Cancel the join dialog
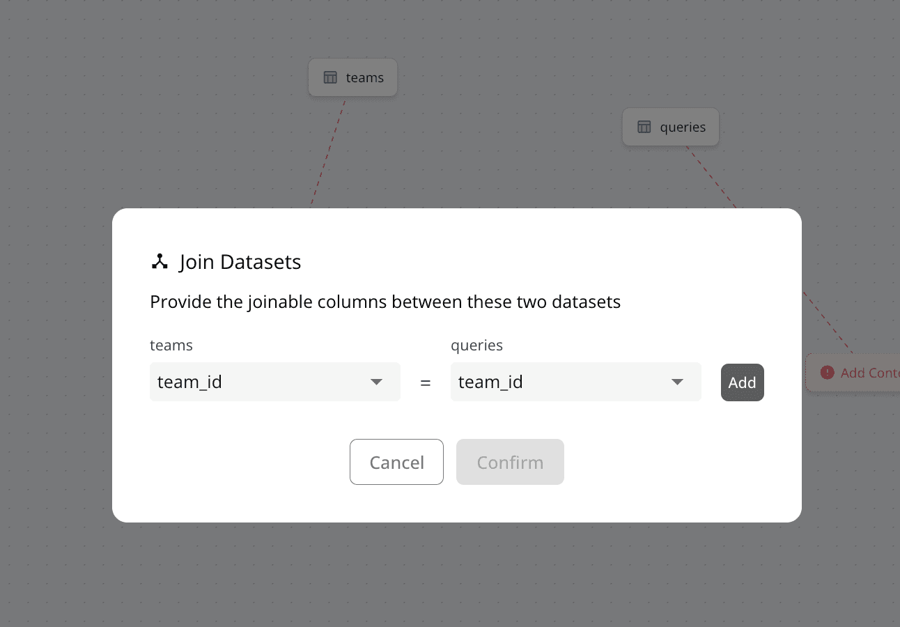The width and height of the screenshot is (900, 627). [396, 462]
